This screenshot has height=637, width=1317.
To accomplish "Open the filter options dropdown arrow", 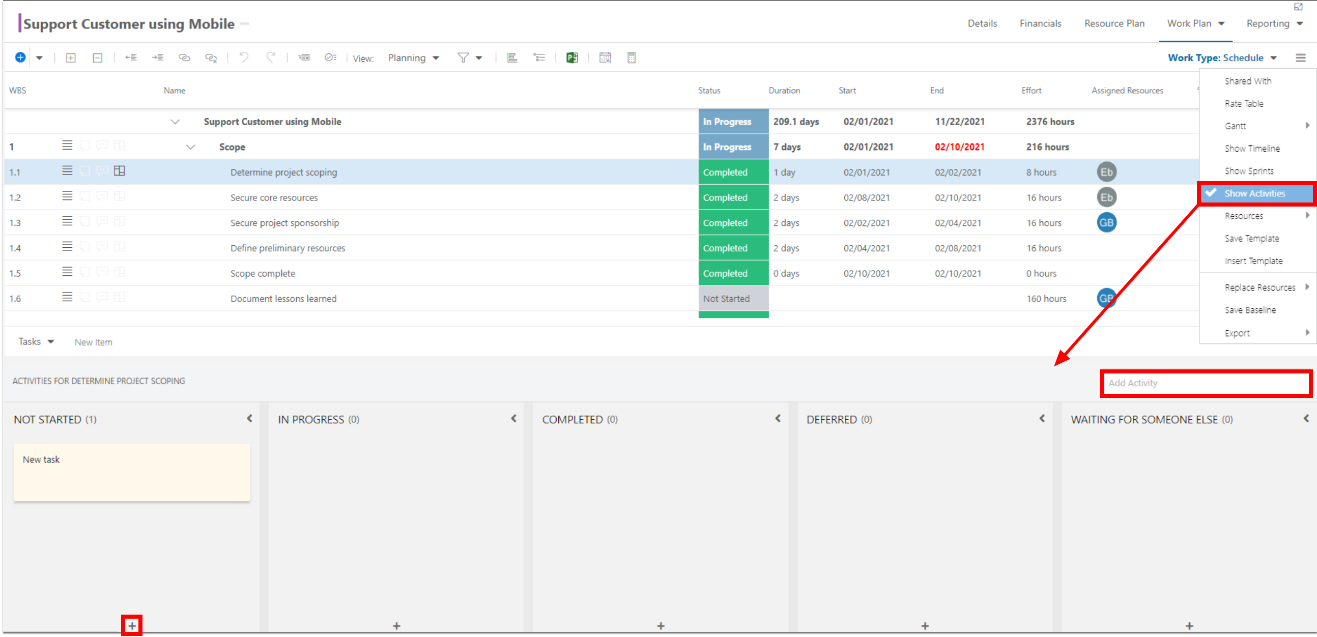I will pos(479,58).
